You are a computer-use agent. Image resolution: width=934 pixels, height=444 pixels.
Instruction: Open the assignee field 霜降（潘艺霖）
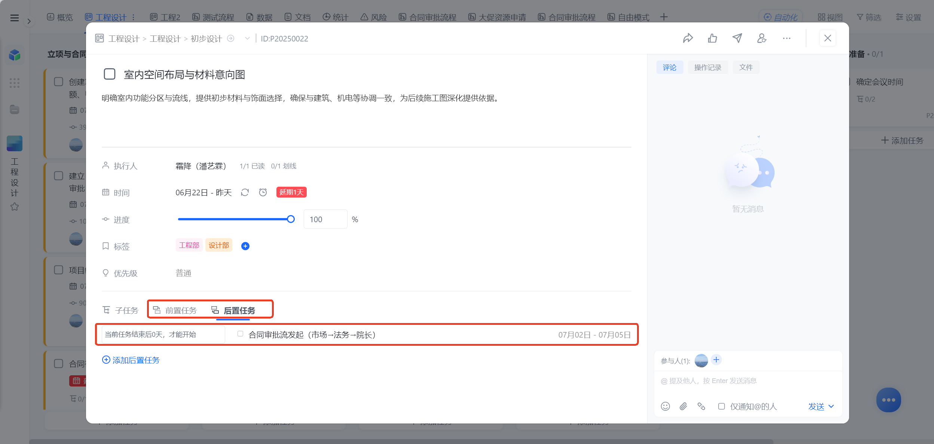coord(201,166)
